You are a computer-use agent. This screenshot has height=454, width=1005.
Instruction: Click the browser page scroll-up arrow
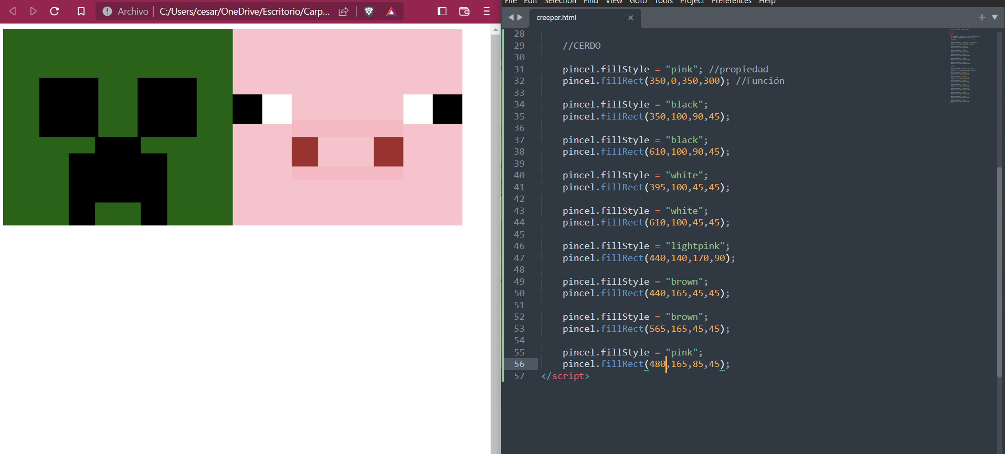click(x=495, y=30)
